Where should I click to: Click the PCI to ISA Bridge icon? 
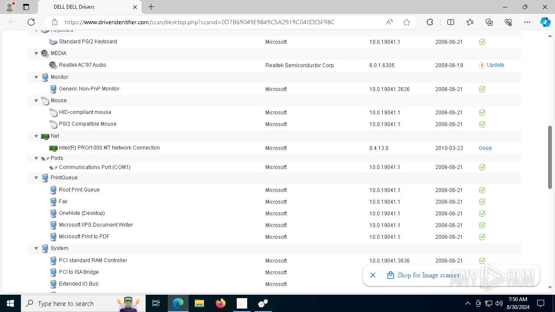[x=53, y=272]
